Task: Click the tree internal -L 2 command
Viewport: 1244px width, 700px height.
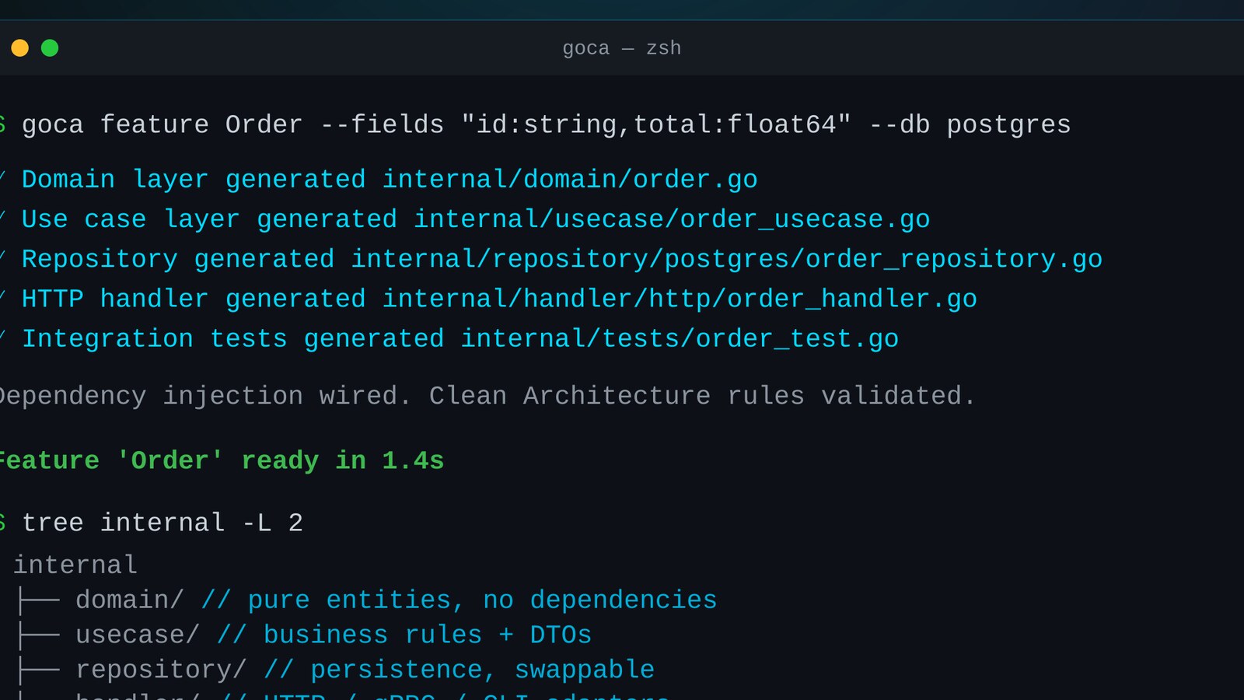Action: pos(162,523)
